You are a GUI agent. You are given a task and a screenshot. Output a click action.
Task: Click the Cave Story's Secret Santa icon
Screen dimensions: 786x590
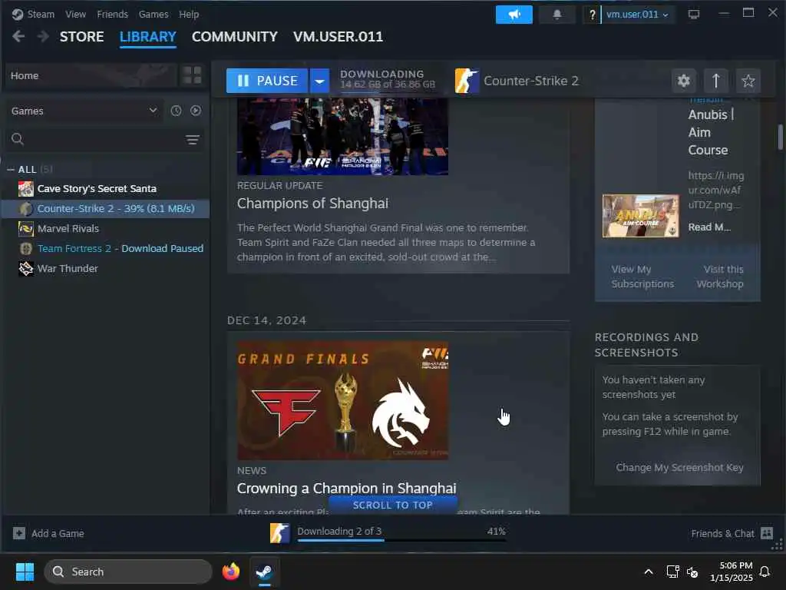[26, 189]
